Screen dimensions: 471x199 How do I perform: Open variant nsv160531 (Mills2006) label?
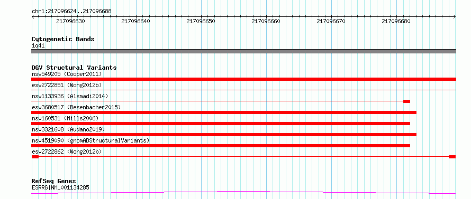(x=65, y=118)
